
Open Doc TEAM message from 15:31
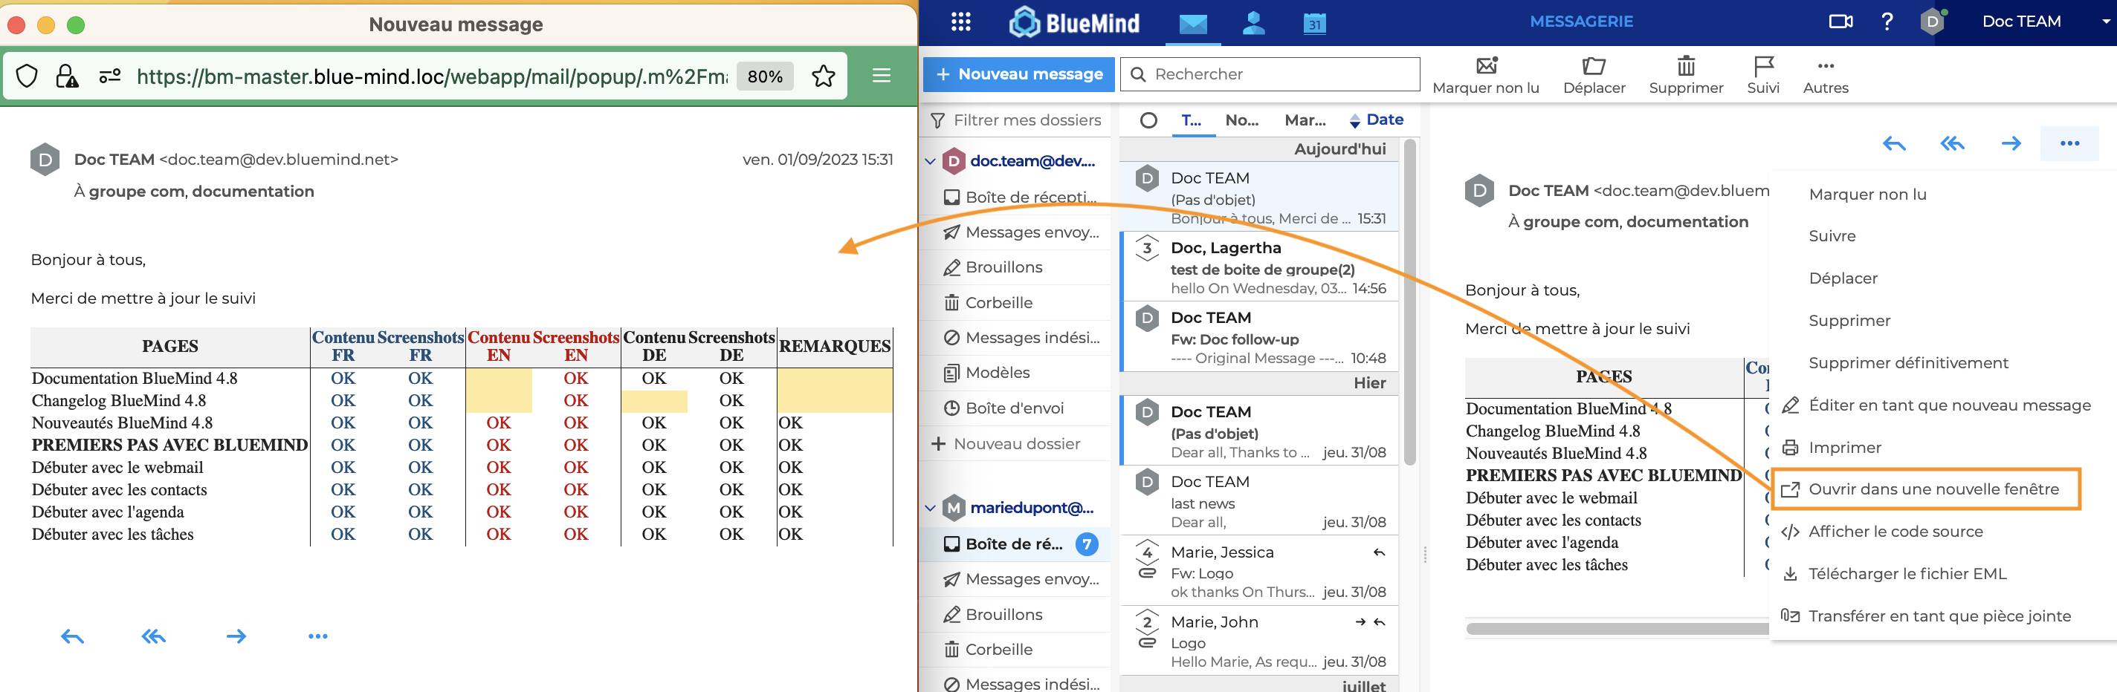tap(1260, 197)
